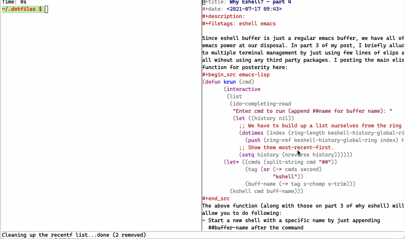Click the 'dotimes' keyword

click(x=253, y=133)
